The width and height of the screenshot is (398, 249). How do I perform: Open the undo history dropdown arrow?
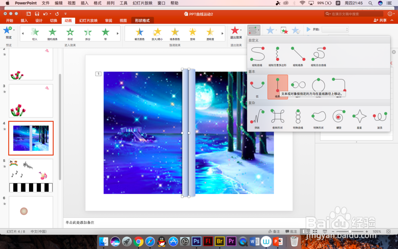click(50, 14)
